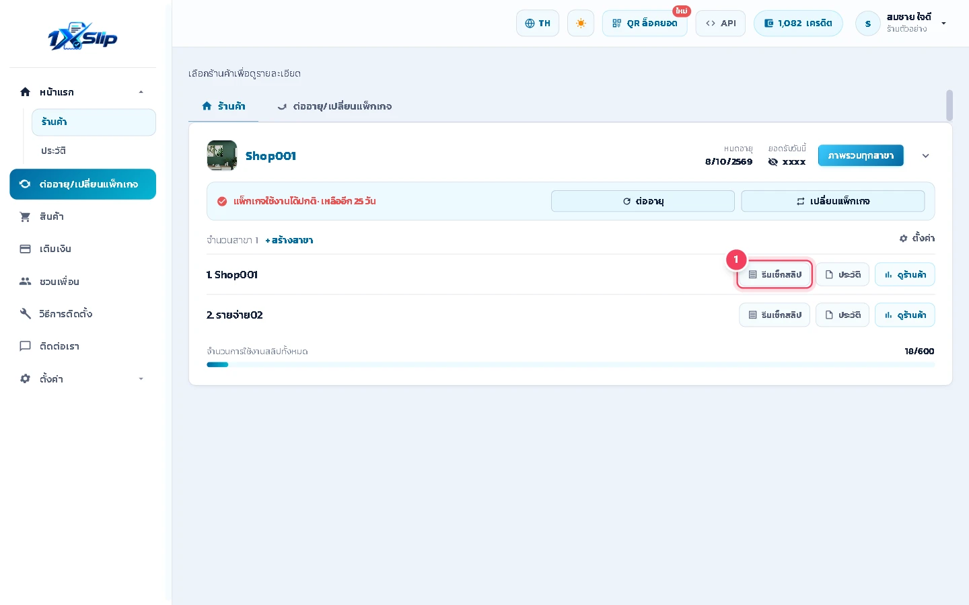Open ตั้งค่า settings for branches

click(x=917, y=239)
